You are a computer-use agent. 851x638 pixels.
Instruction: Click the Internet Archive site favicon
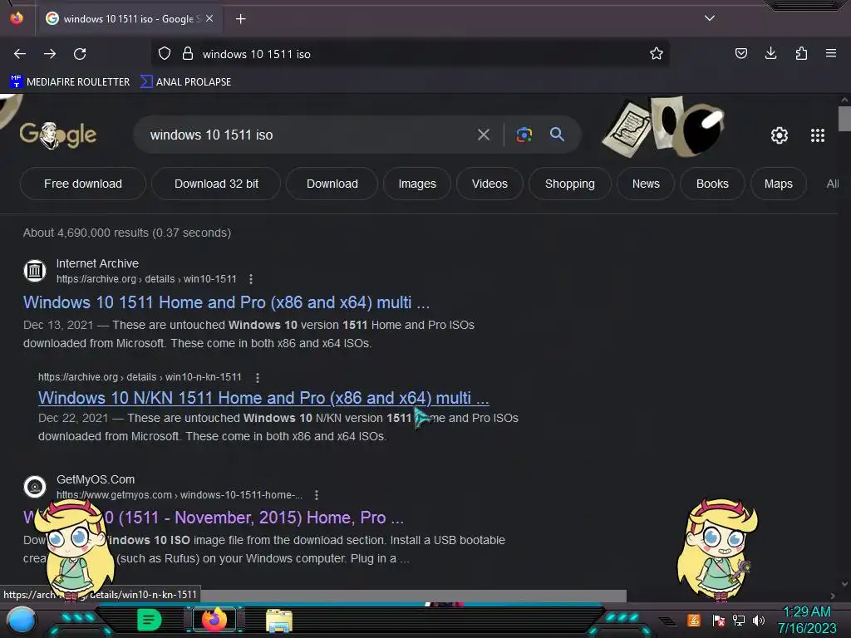click(x=35, y=270)
